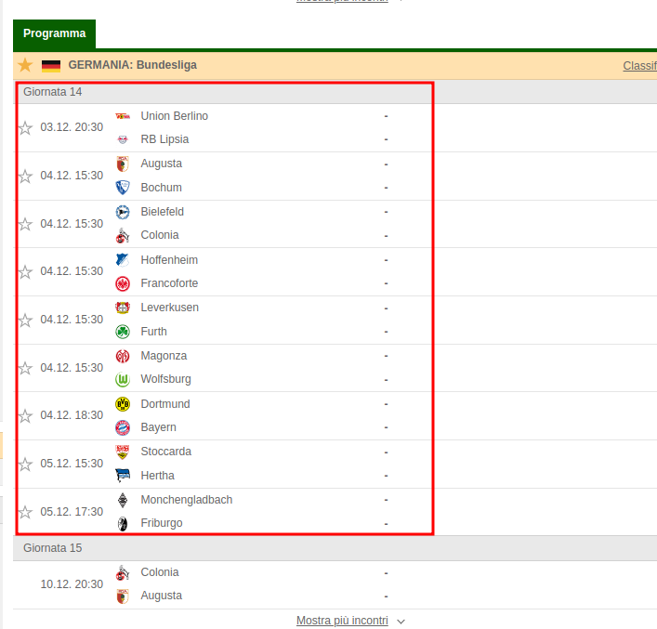Viewport: 657px width, 629px height.
Task: Expand list with bottom Mostra più incontri chevron
Action: [x=401, y=622]
